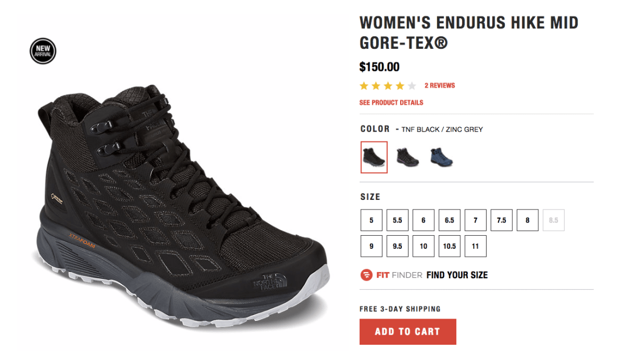Open Find Your Size fit finder
This screenshot has width=626, height=351.
(x=457, y=275)
